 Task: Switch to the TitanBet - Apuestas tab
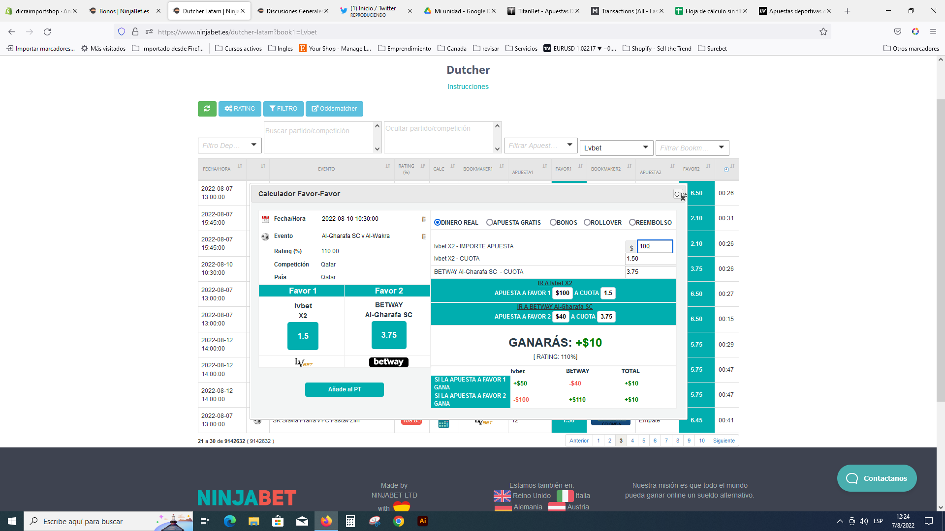click(544, 11)
